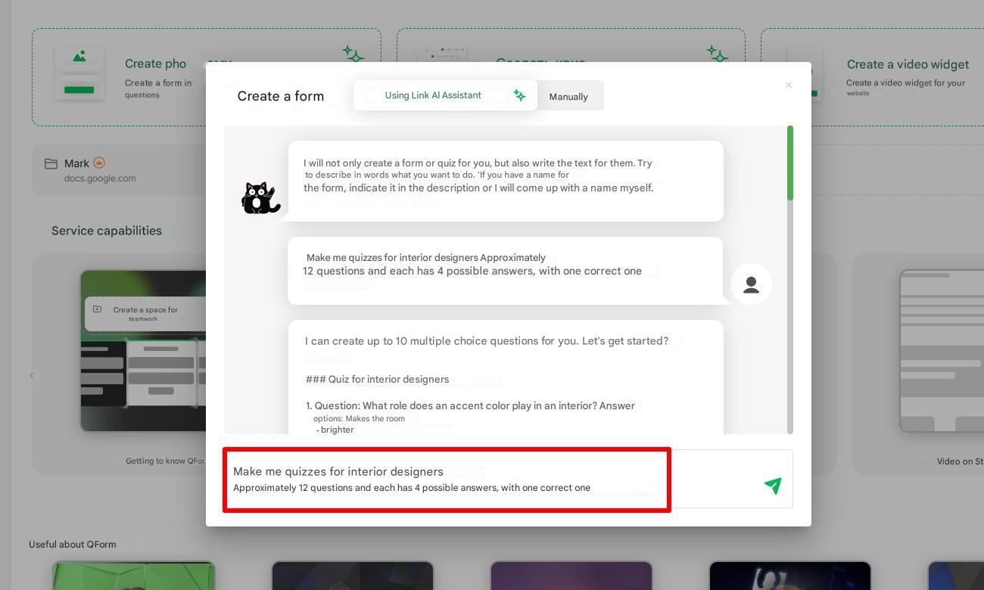Go to previous service capabilities slide

click(x=32, y=375)
